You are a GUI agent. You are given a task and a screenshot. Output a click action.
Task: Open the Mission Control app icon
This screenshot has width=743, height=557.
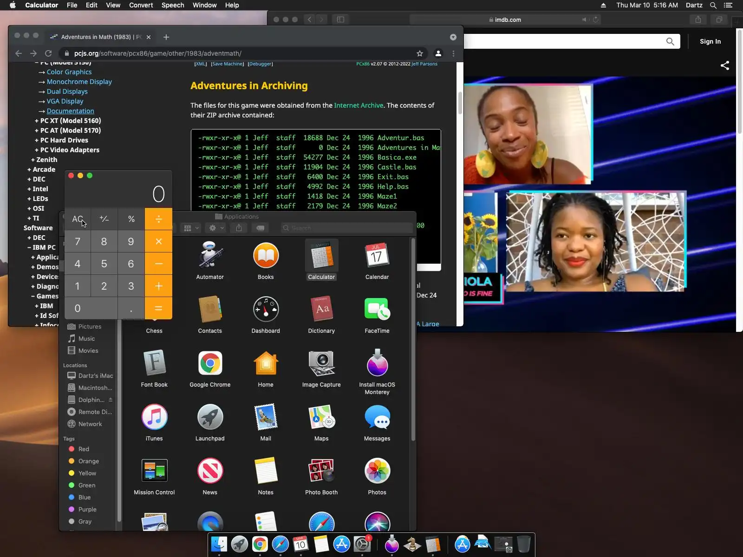[x=154, y=471]
